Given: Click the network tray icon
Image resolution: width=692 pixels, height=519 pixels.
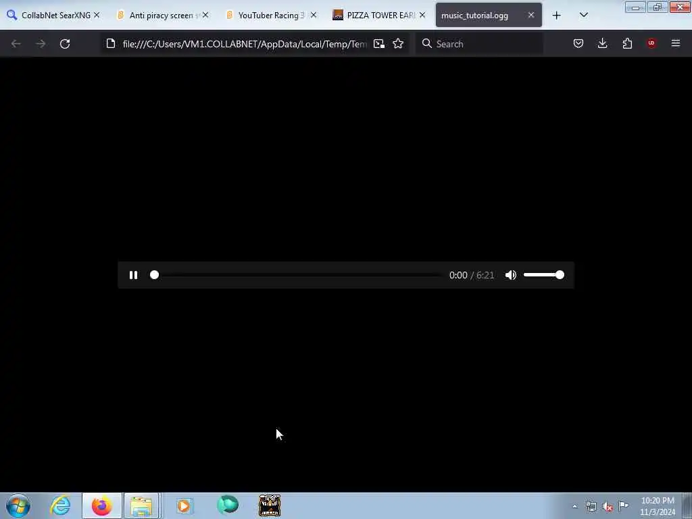Looking at the screenshot, I should [591, 506].
